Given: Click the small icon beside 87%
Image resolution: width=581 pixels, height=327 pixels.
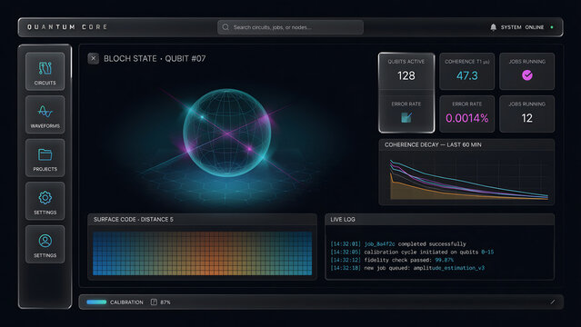Looking at the screenshot, I should tap(154, 302).
